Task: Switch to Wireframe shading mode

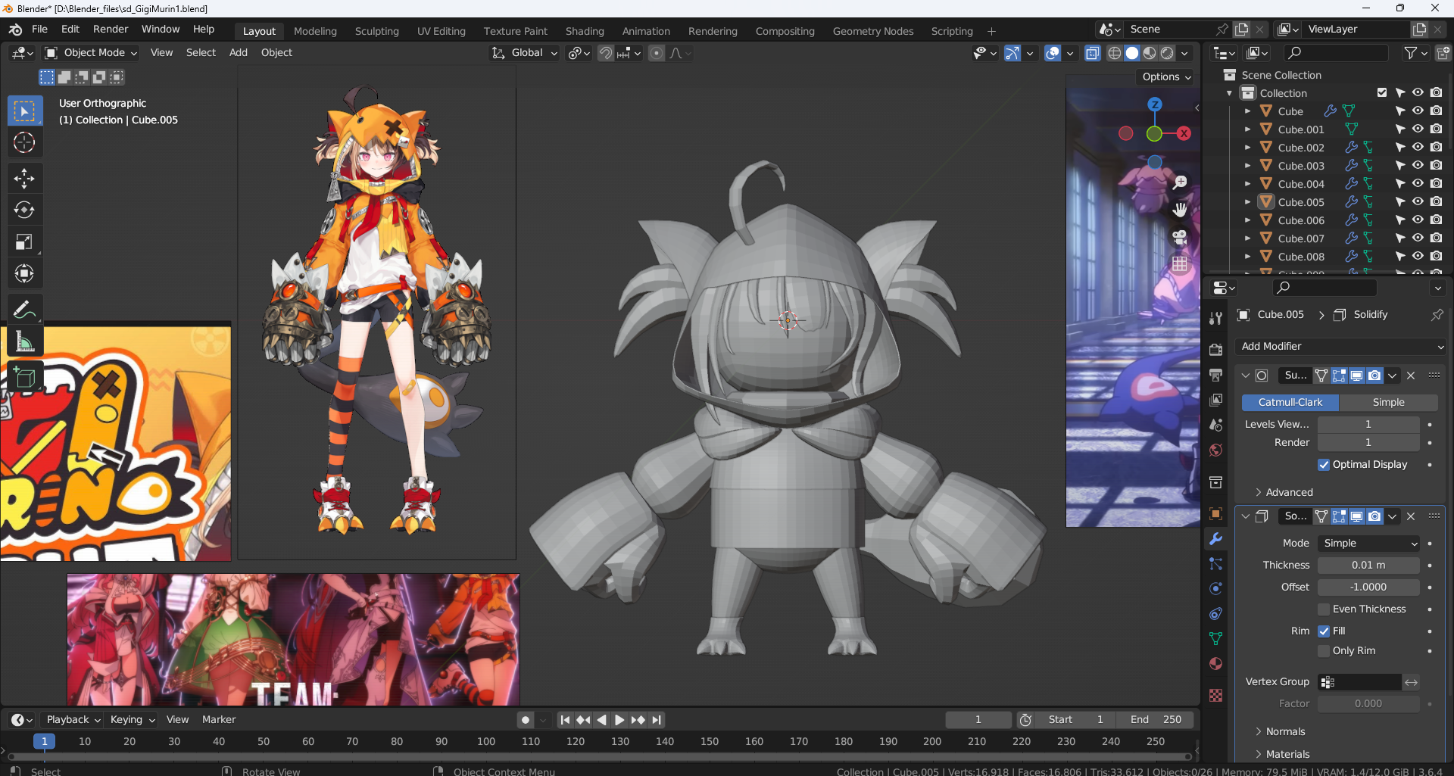Action: pyautogui.click(x=1115, y=53)
